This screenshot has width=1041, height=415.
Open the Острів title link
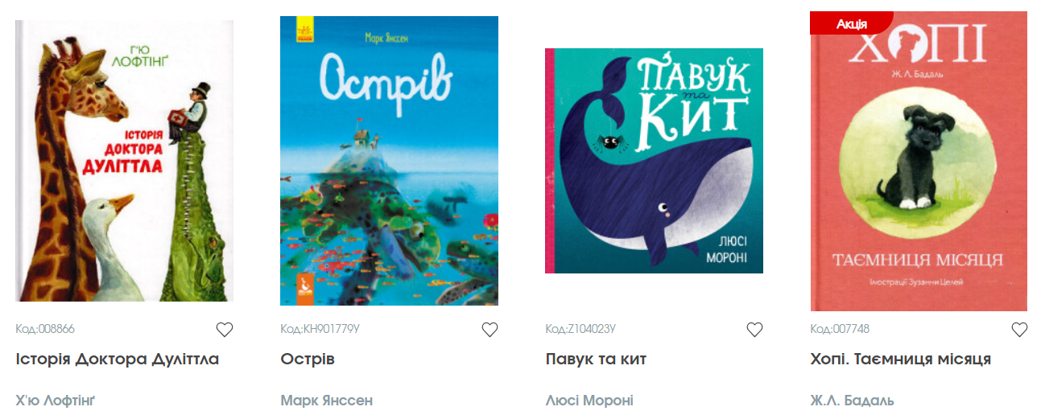point(308,359)
